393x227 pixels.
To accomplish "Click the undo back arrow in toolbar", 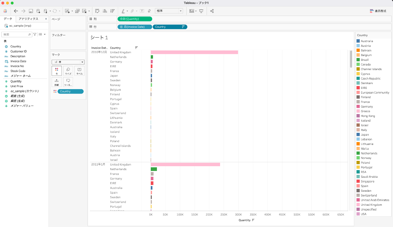I will pos(16,11).
